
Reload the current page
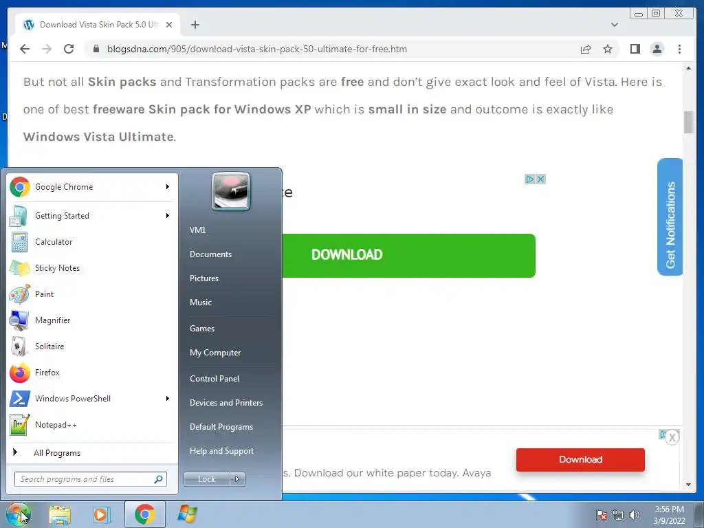point(69,49)
